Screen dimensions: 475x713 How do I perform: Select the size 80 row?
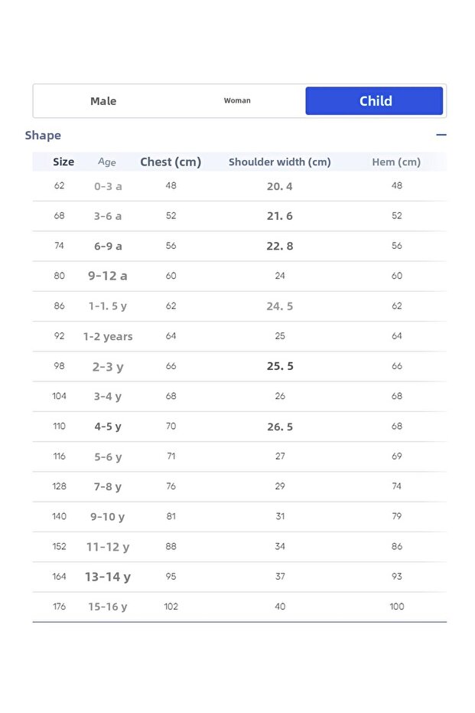click(x=60, y=276)
